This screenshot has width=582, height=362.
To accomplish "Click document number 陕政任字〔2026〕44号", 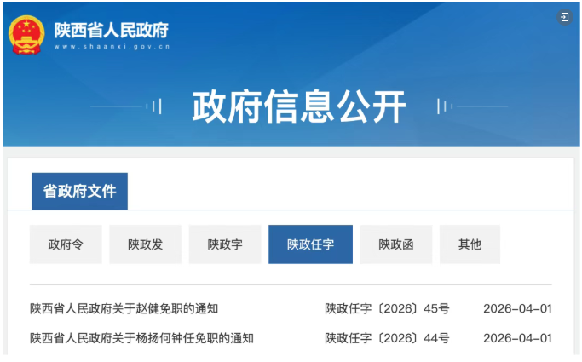I will click(387, 338).
